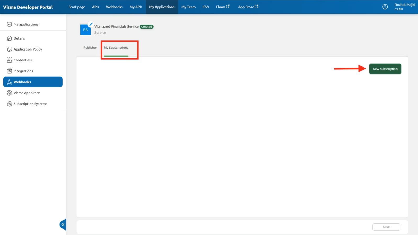This screenshot has height=235, width=418.
Task: Edit the FS application avatar pencil icon
Action: pyautogui.click(x=91, y=25)
